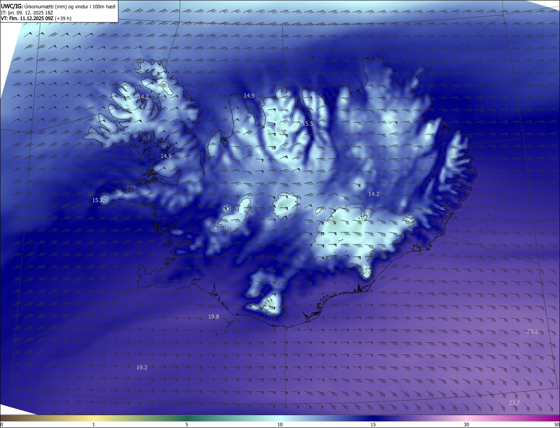Click the '10' tick on the color scale
The image size is (560, 428).
coord(280,424)
